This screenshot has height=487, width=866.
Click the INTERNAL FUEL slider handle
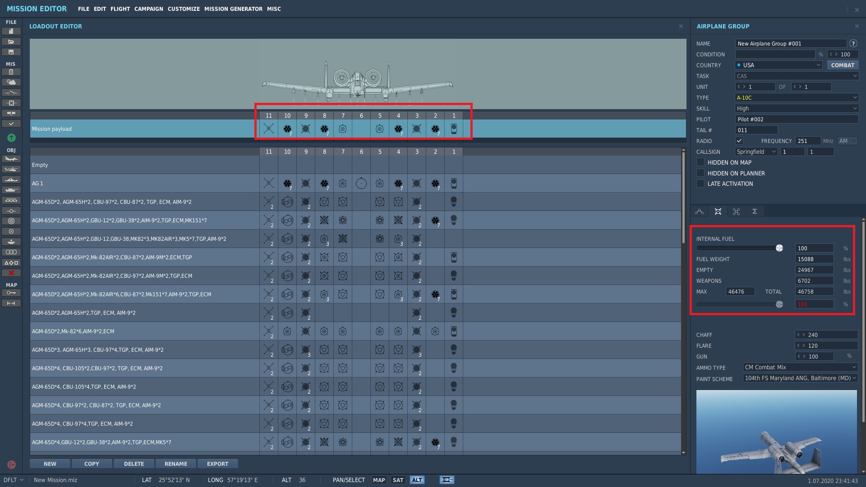point(779,248)
